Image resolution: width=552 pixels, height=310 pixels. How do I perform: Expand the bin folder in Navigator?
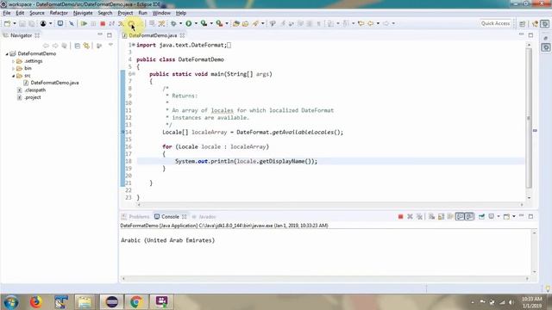click(x=14, y=69)
